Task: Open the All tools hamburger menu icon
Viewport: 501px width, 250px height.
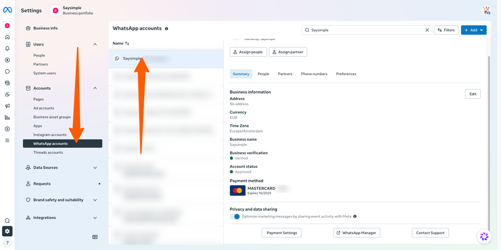Action: 7,141
